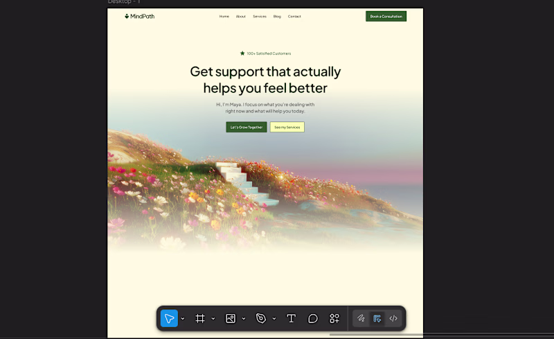554x339 pixels.
Task: Select the Text tool
Action: click(291, 318)
